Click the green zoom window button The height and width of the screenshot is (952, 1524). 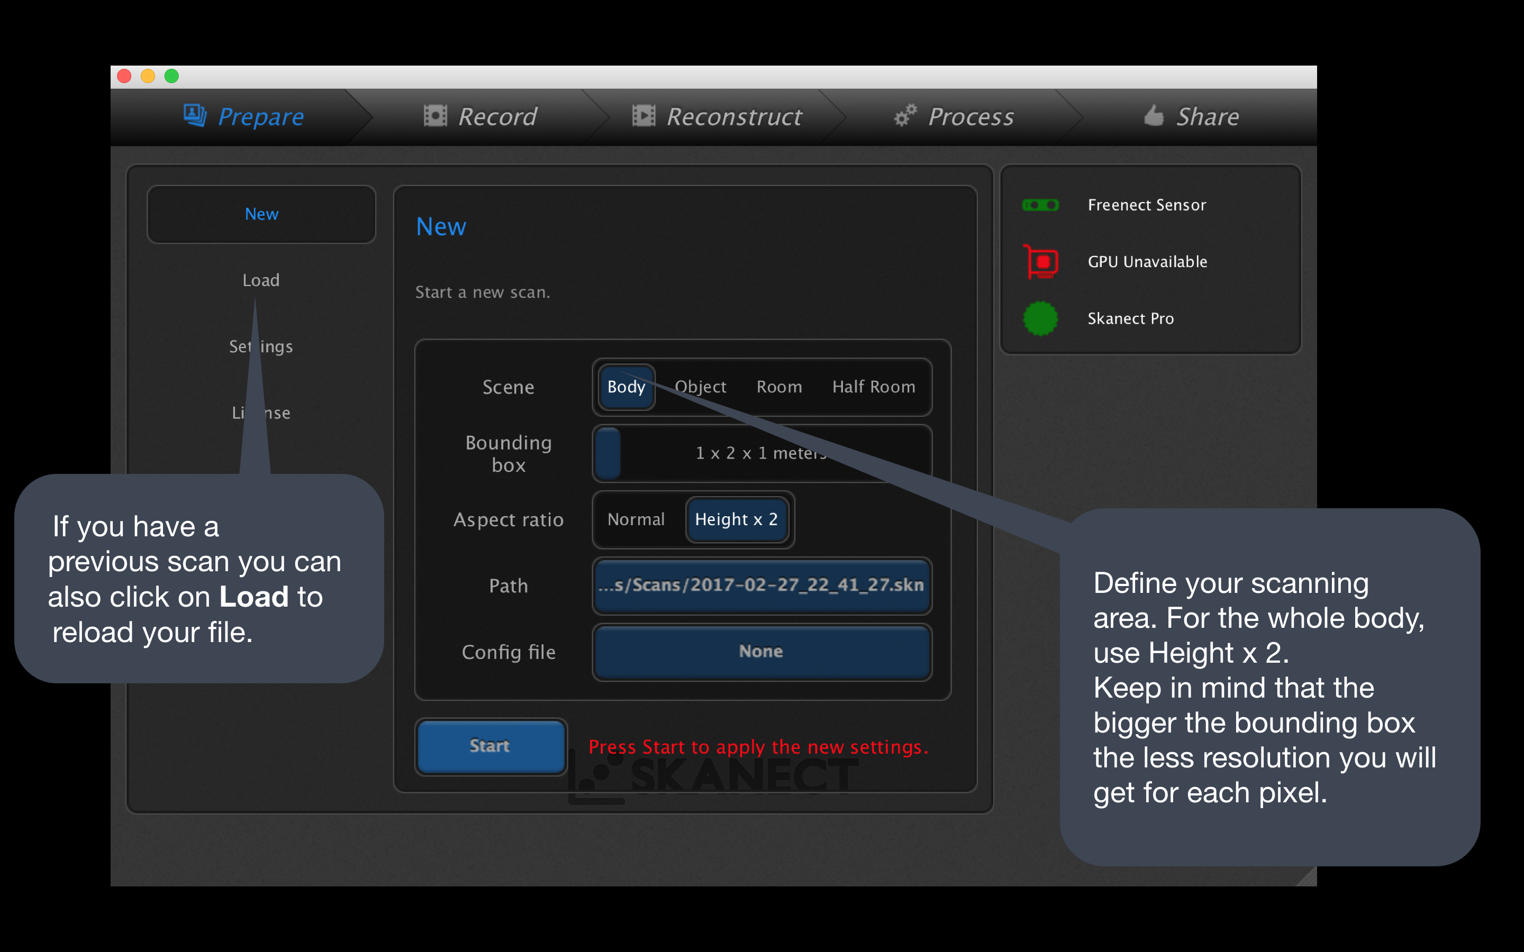click(171, 76)
